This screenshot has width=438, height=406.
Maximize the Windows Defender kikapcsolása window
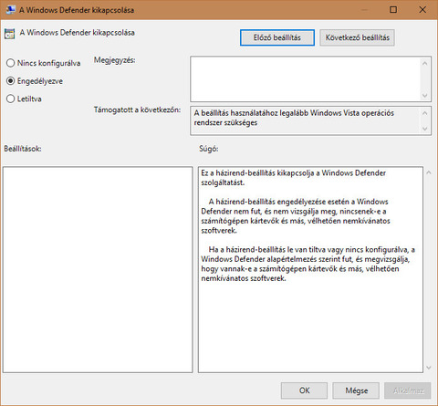(393, 10)
